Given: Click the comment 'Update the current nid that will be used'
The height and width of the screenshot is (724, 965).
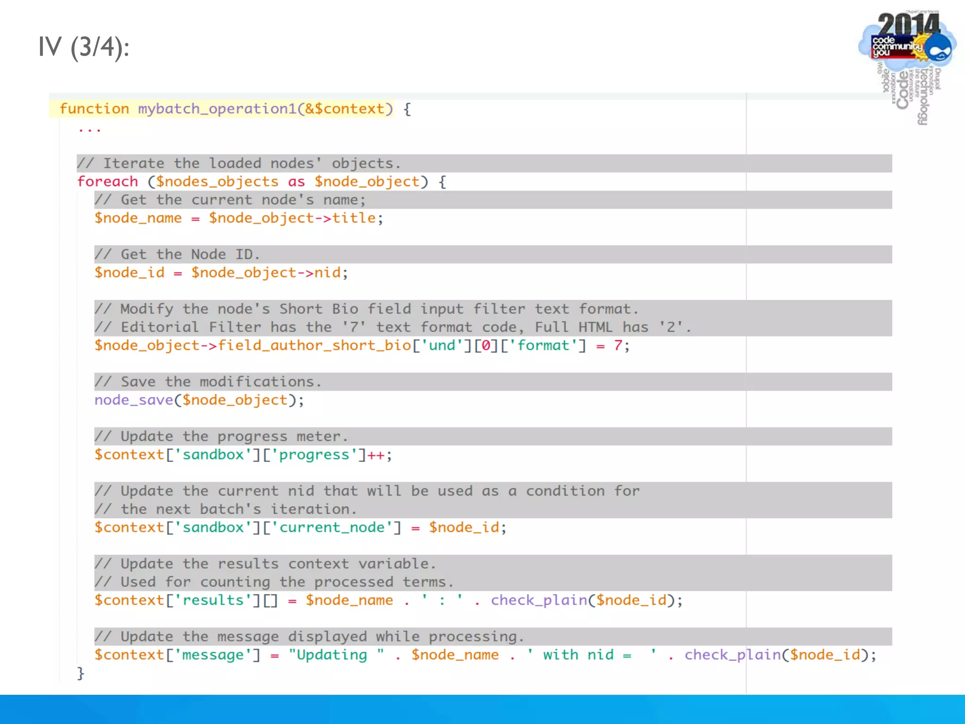Looking at the screenshot, I should 367,491.
